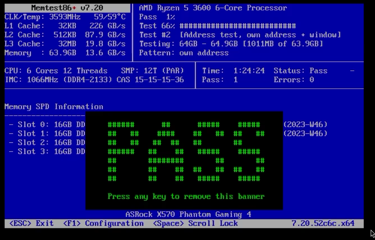
Task: Click the Errors: 0 counter
Action: click(x=293, y=80)
